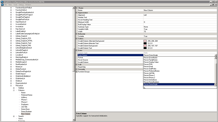
Task: Click the Simplicity app icon in menu bar
Action: point(2,5)
